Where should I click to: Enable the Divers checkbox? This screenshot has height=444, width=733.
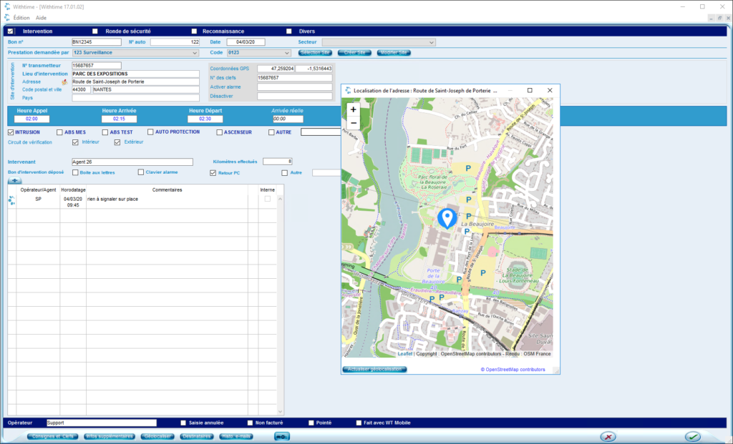(x=289, y=31)
